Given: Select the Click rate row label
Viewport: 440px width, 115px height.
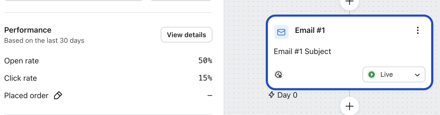Looking at the screenshot, I should tap(21, 78).
